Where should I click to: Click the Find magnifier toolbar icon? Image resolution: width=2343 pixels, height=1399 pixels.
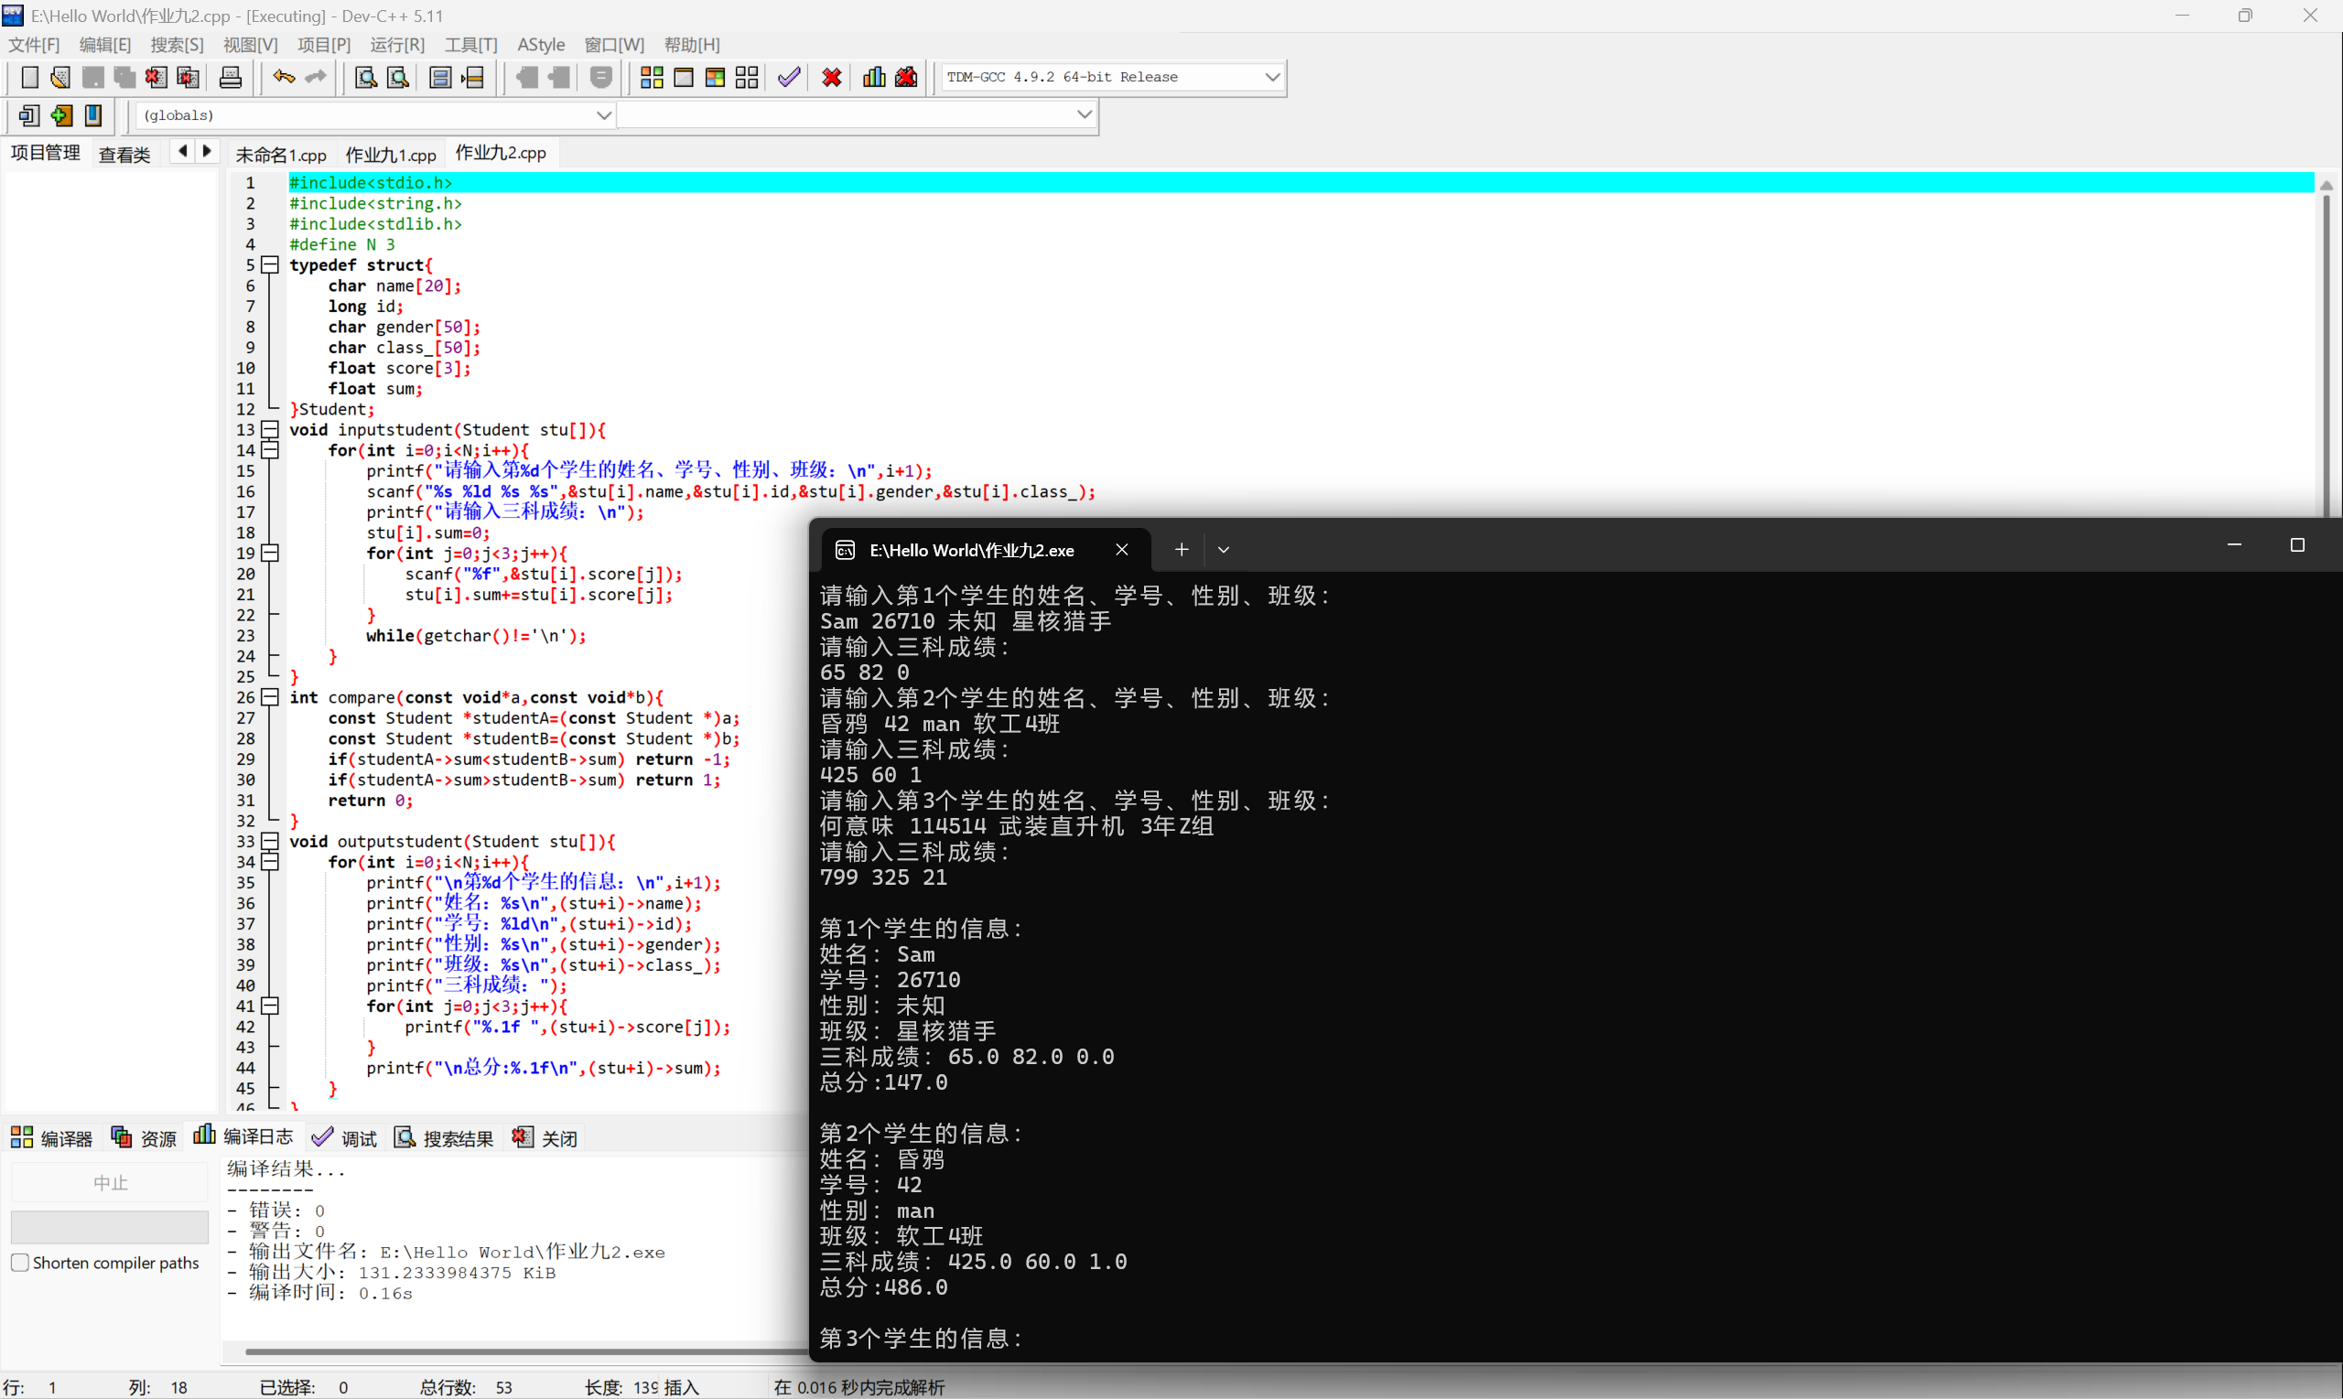(x=365, y=77)
